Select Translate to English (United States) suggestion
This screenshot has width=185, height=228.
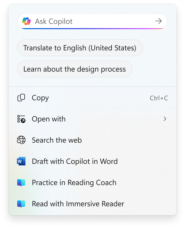tap(80, 48)
